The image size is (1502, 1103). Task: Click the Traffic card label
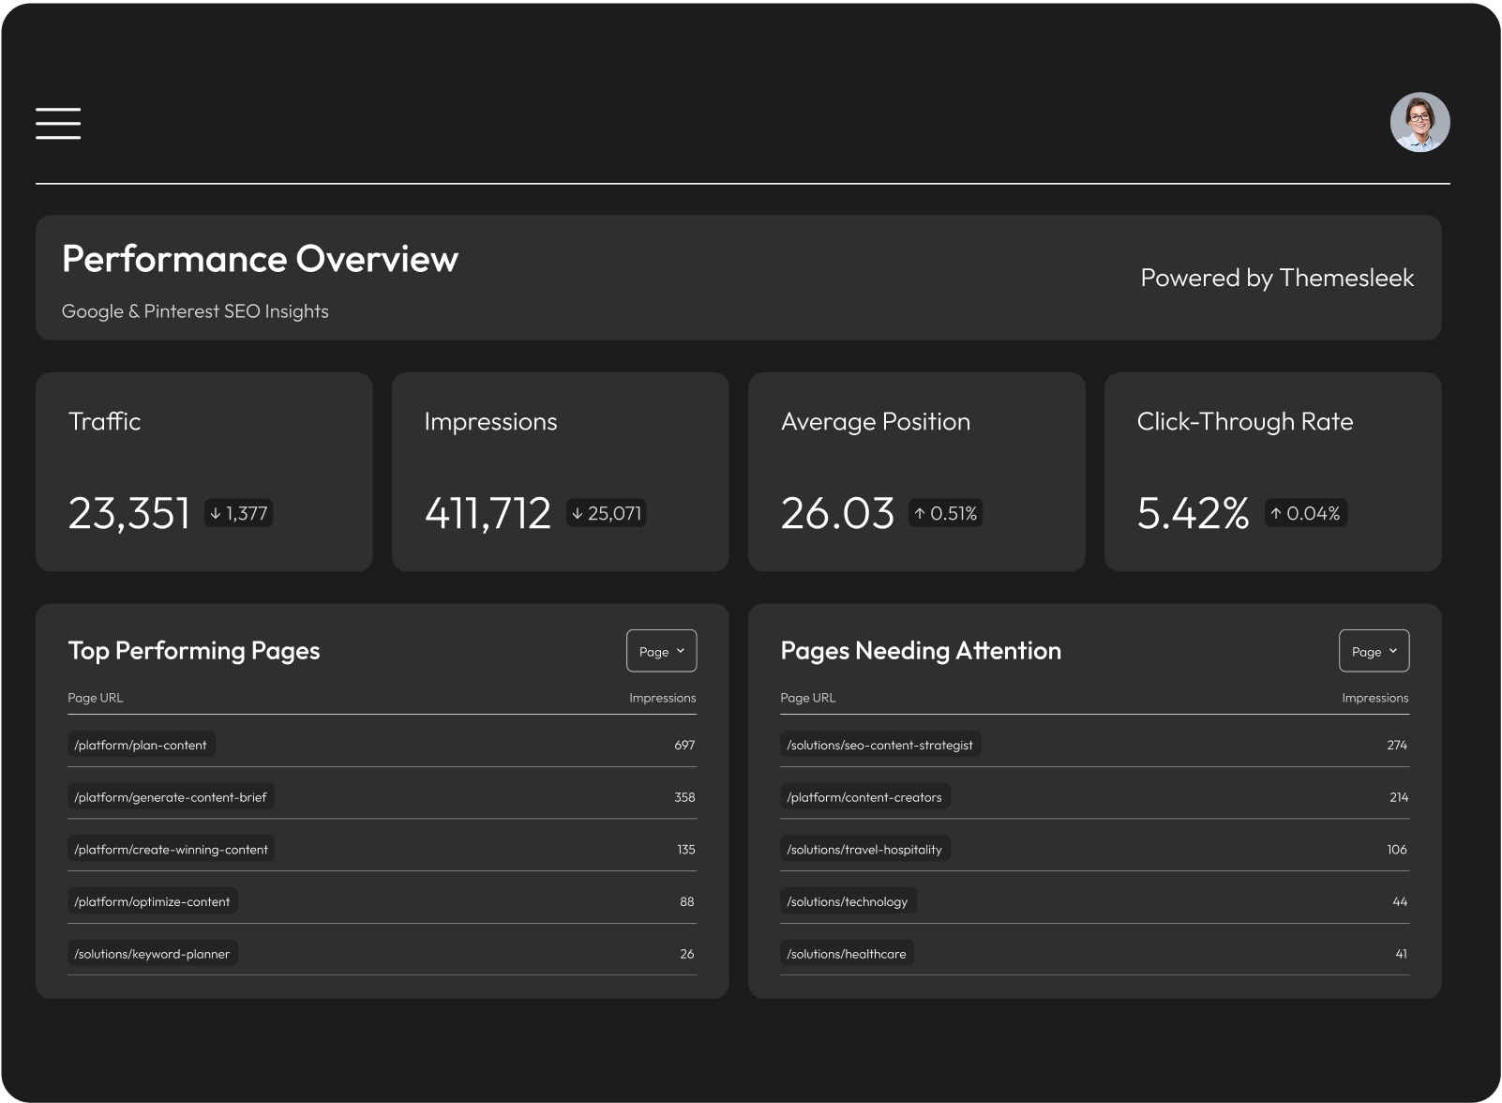104,421
